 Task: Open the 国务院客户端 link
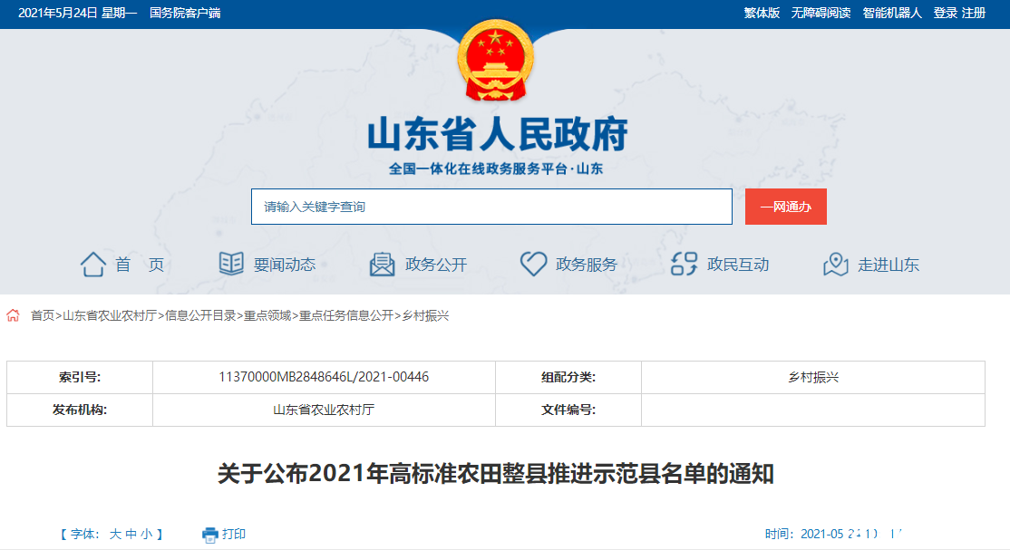(x=185, y=13)
